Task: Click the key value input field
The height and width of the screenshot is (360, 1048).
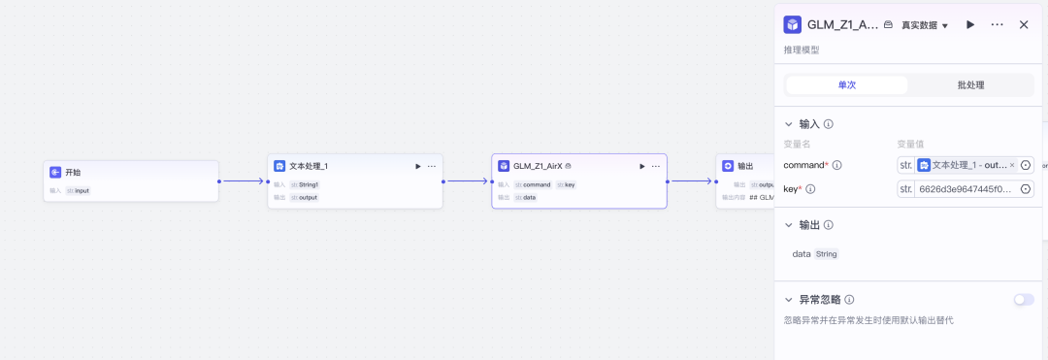Action: [x=966, y=189]
